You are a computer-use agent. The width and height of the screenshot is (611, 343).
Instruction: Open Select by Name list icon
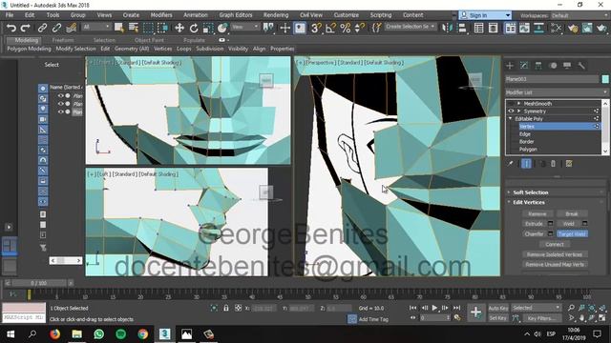click(134, 28)
